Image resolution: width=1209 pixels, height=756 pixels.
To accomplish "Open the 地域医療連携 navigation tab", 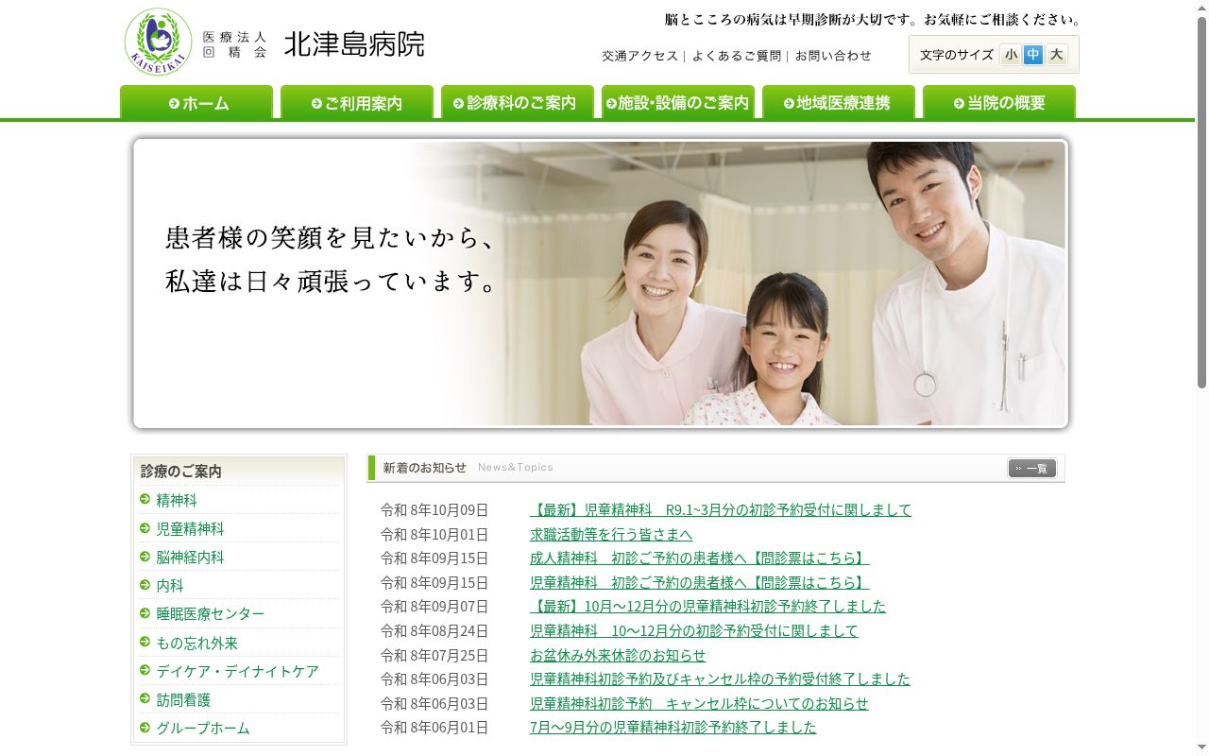I will click(839, 102).
